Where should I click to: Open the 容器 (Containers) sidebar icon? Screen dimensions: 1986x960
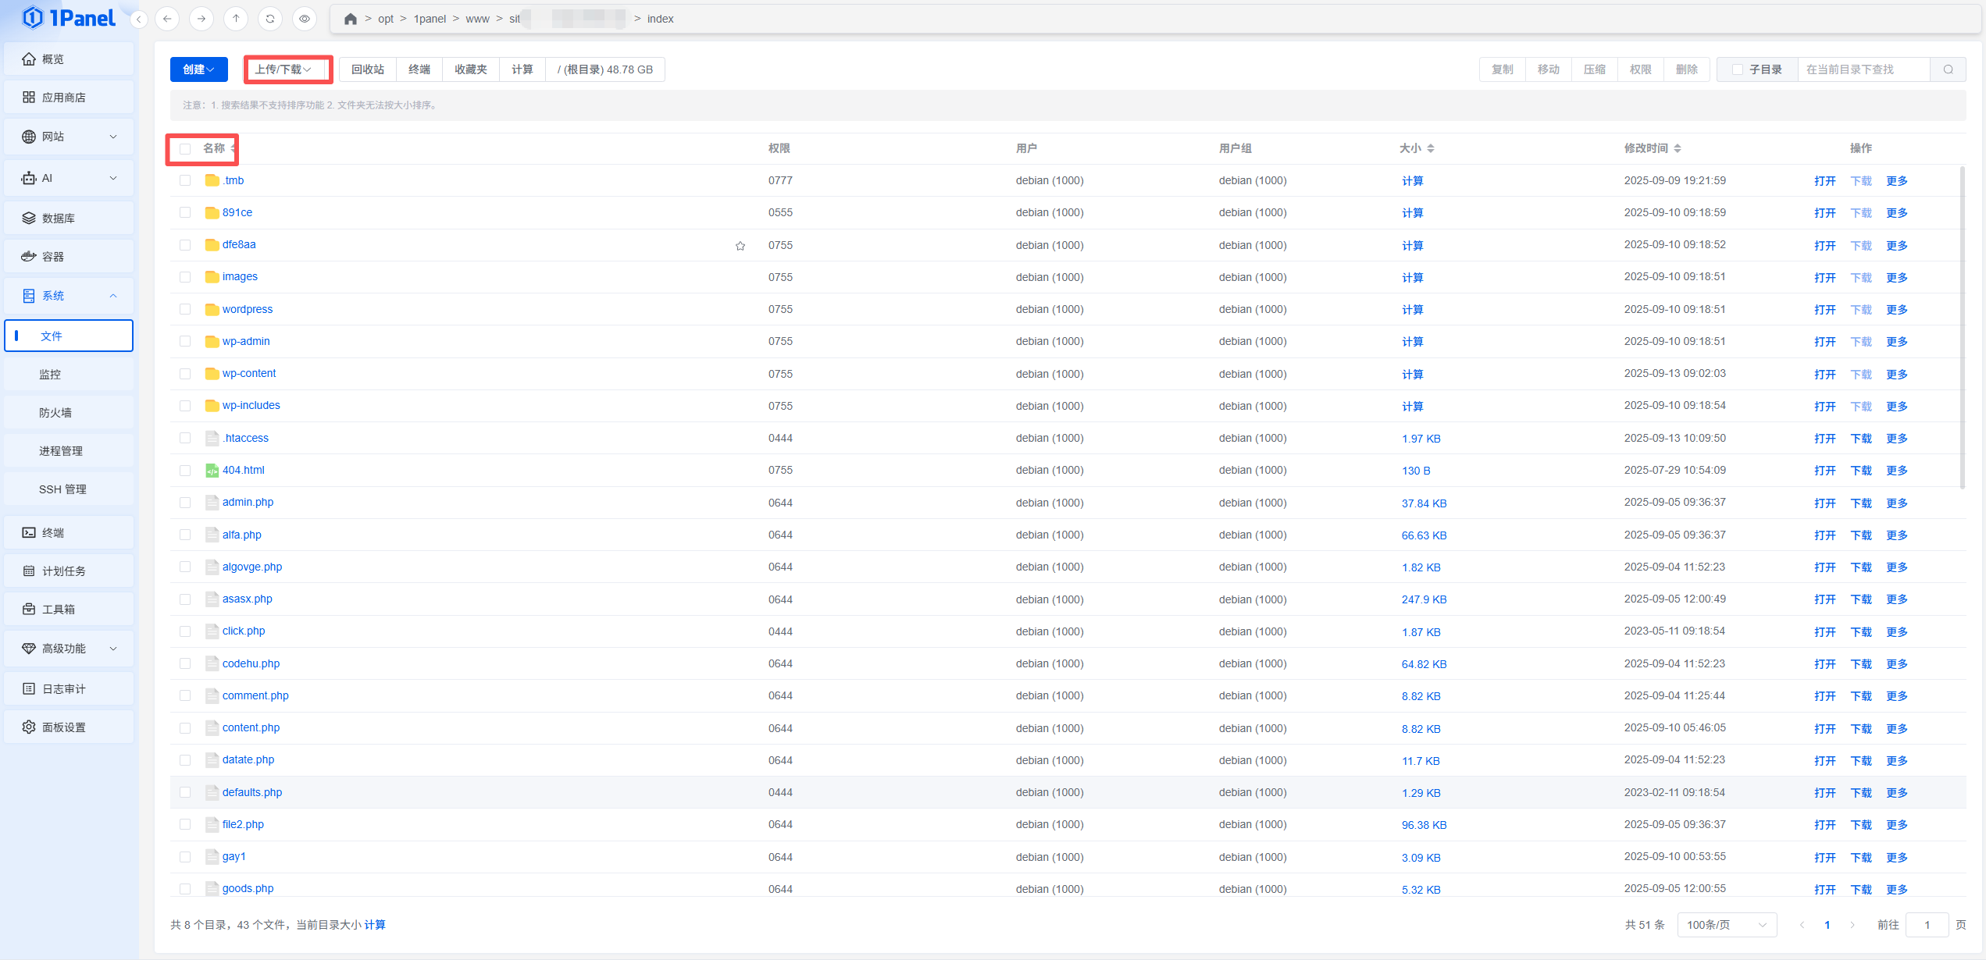tap(29, 257)
